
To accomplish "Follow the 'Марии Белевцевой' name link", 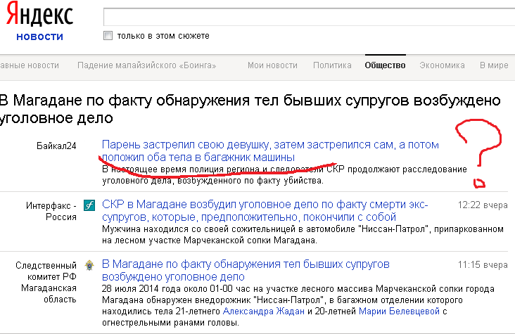I will [x=399, y=311].
